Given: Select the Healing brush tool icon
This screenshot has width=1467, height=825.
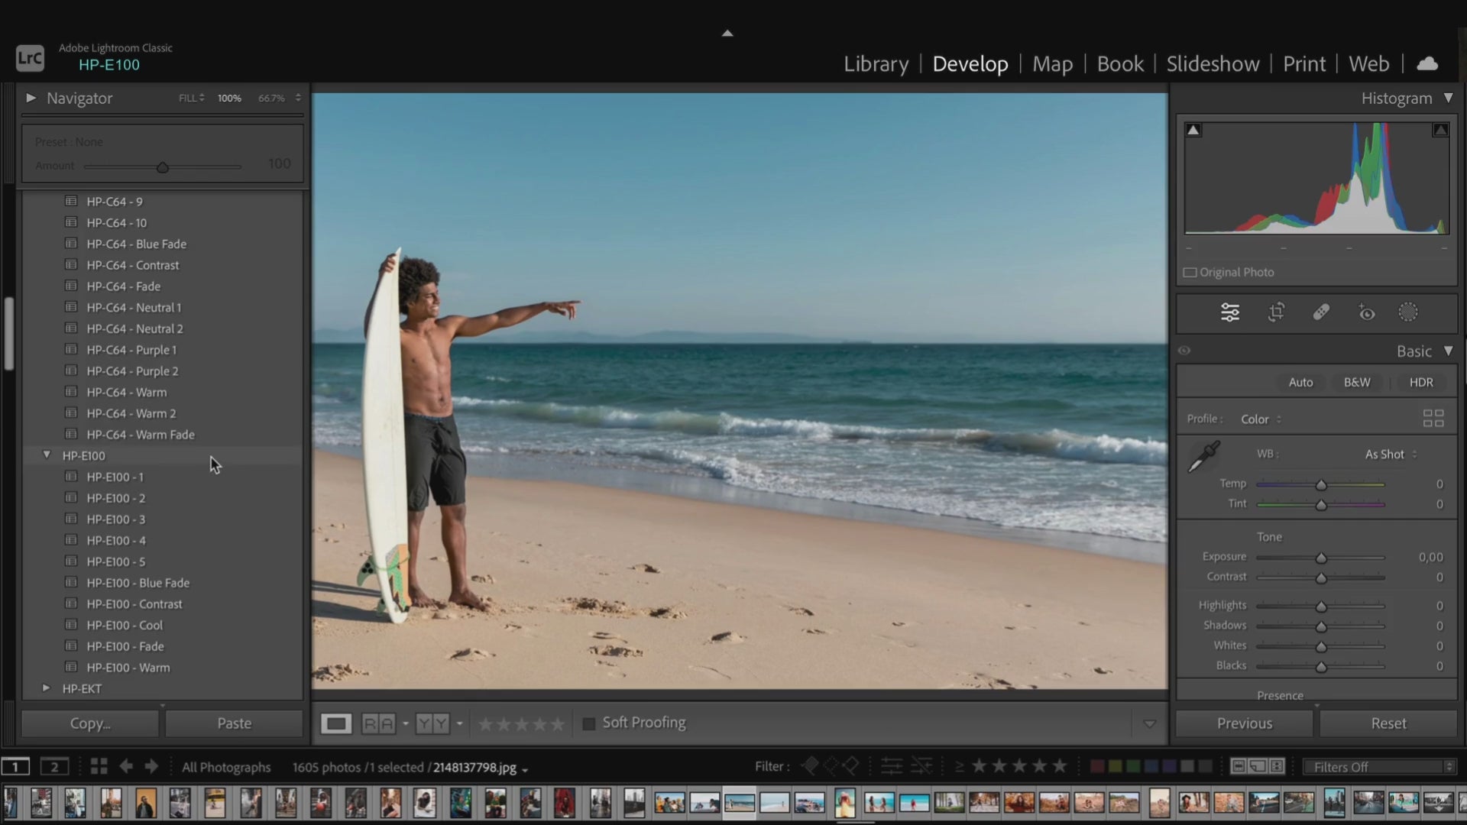Looking at the screenshot, I should [x=1321, y=312].
